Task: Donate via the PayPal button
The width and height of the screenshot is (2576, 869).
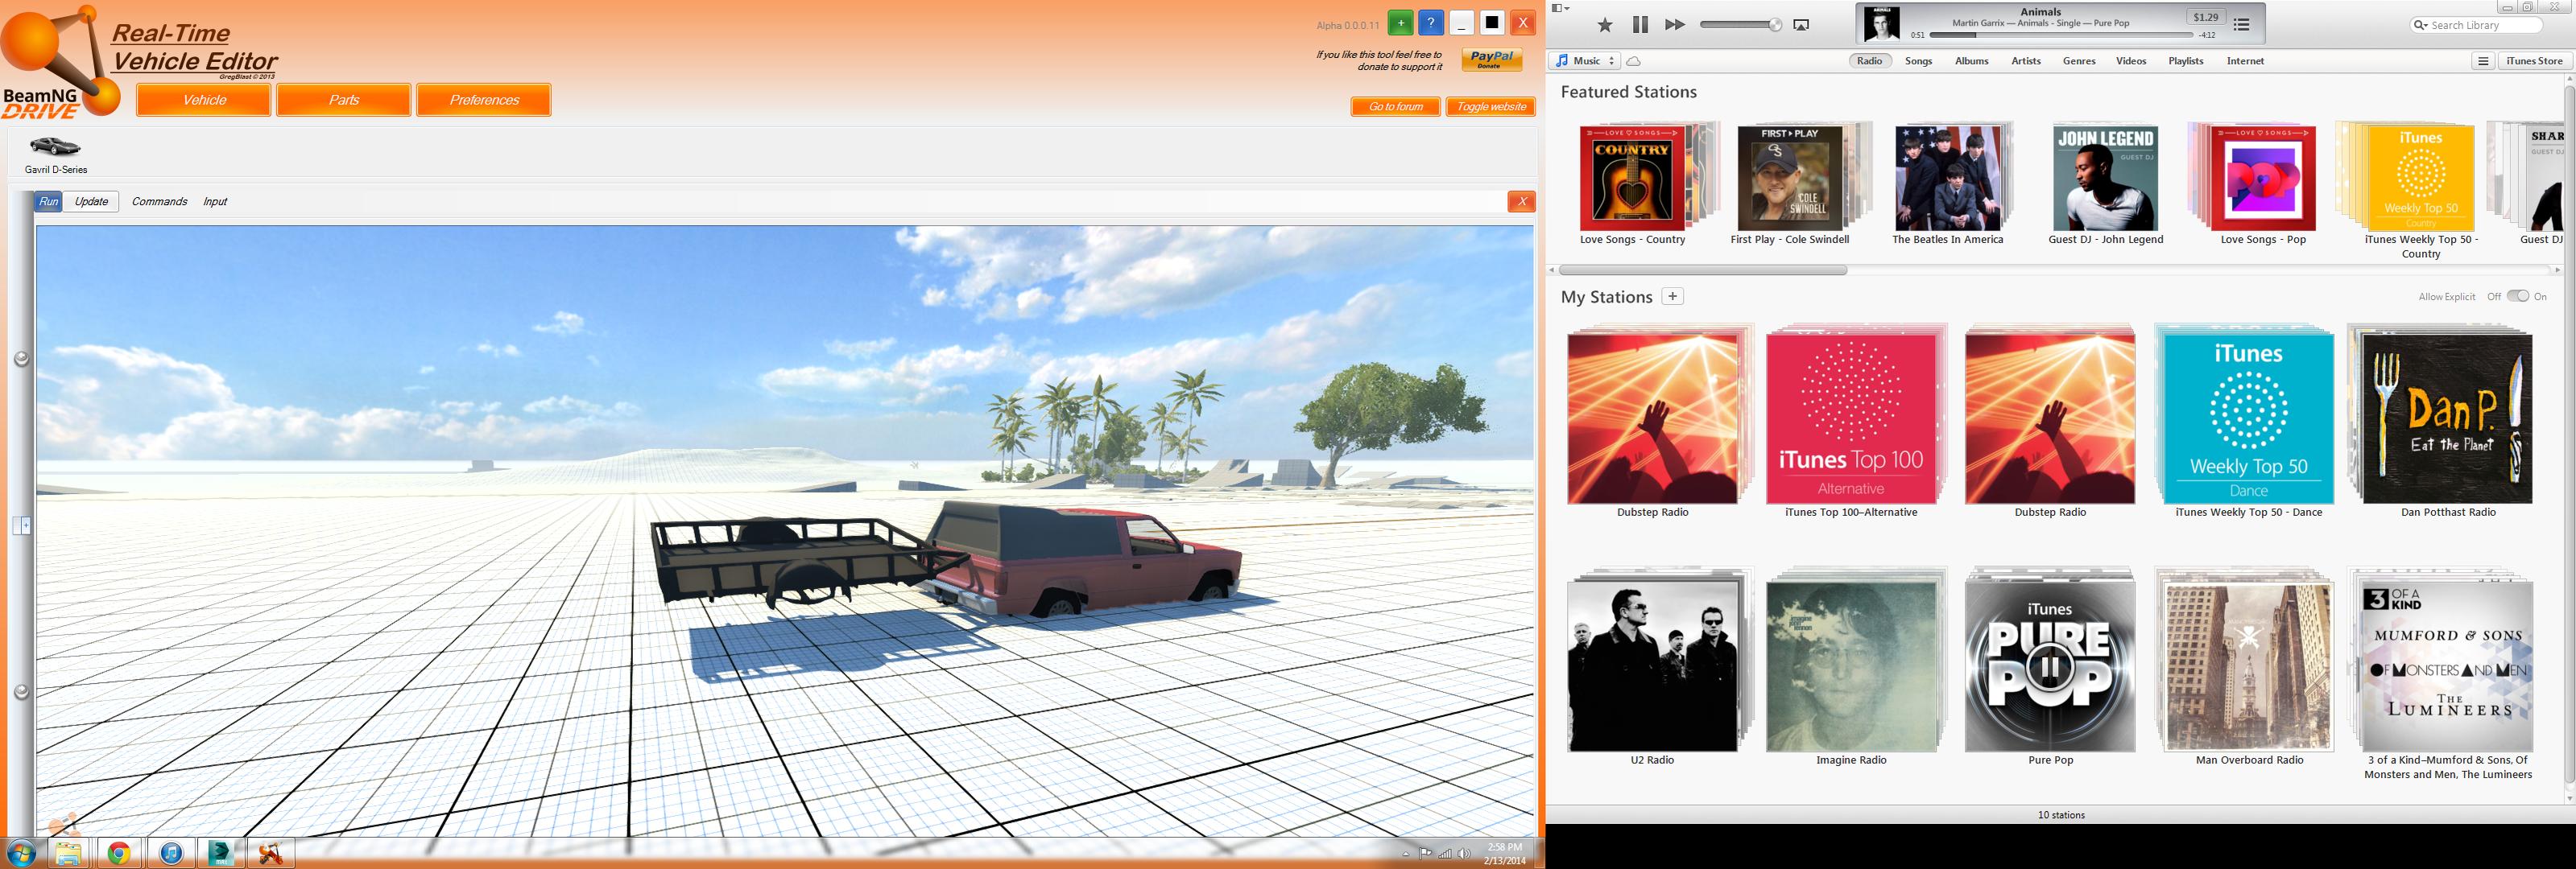Action: pyautogui.click(x=1491, y=60)
